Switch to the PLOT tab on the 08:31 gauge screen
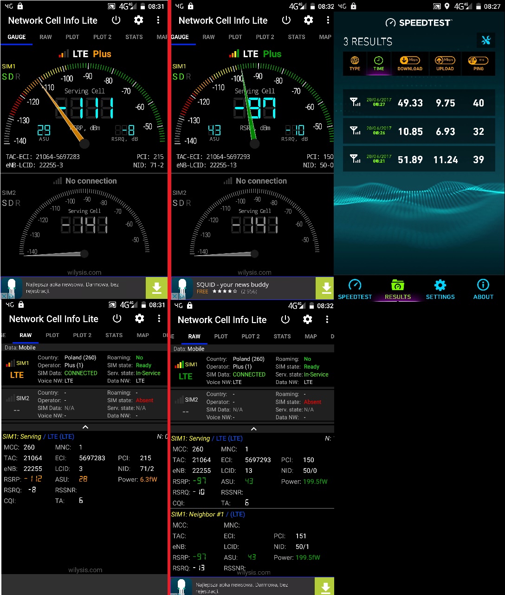The width and height of the screenshot is (505, 595). pos(72,37)
